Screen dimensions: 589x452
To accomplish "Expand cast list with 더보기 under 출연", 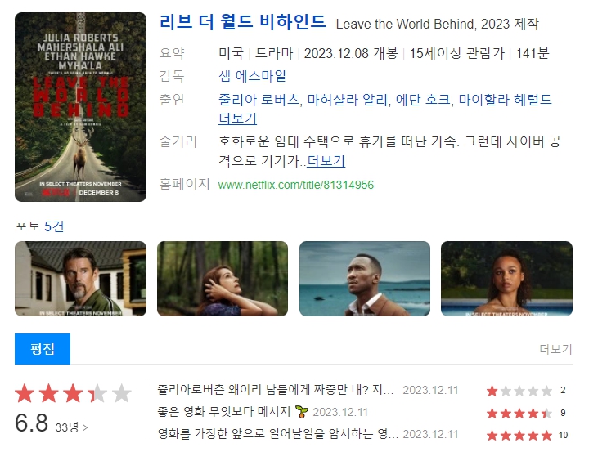I will [x=238, y=119].
